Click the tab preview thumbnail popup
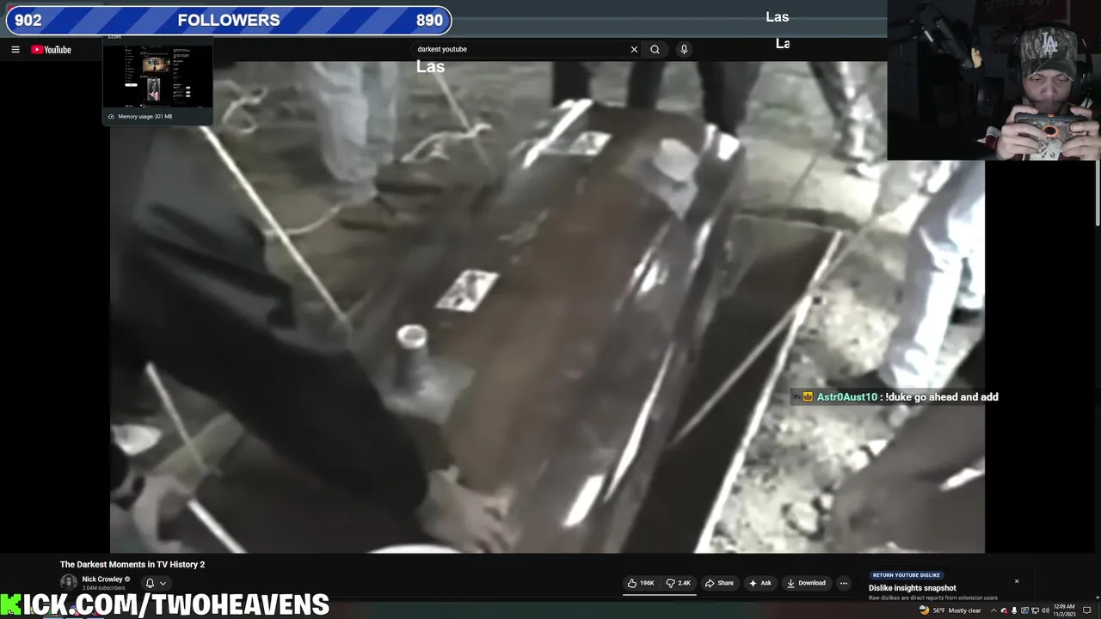This screenshot has height=619, width=1101. [x=157, y=83]
